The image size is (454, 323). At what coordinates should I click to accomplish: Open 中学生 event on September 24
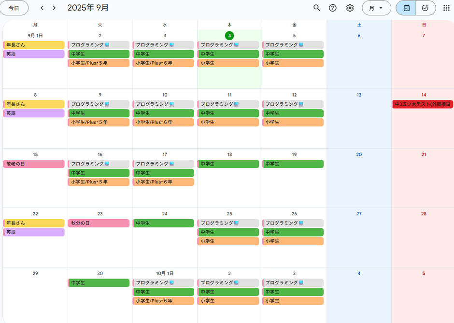pyautogui.click(x=163, y=223)
